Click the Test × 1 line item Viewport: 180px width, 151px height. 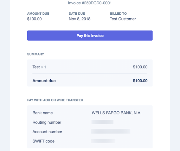[39, 67]
